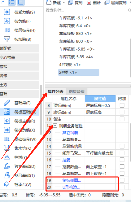The width and height of the screenshot is (131, 202).
Task: Check 附加 box for 筏板侧面 row 19
Action: coord(122,180)
